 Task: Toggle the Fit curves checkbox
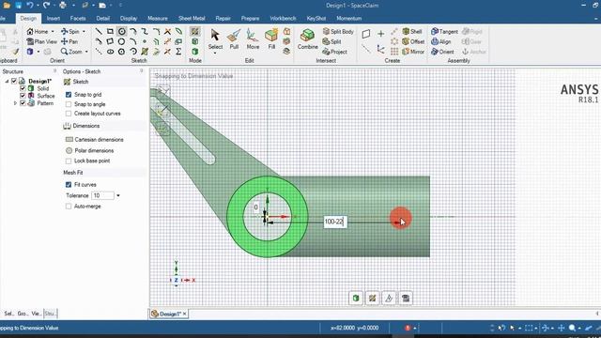click(x=69, y=185)
